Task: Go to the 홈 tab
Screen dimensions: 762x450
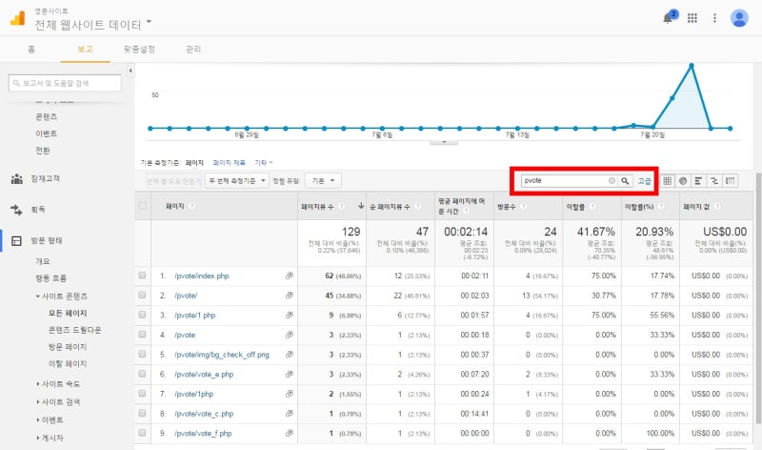Action: coord(31,50)
